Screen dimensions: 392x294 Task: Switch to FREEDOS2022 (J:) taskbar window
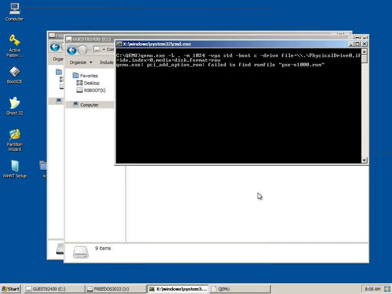pyautogui.click(x=116, y=289)
